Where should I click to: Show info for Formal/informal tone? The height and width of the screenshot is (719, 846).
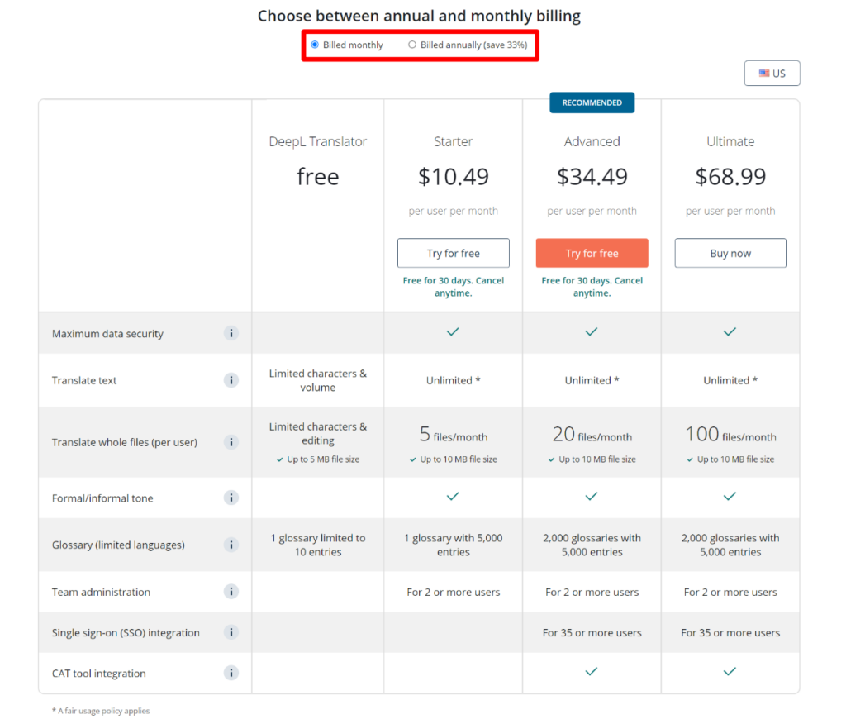click(x=231, y=498)
